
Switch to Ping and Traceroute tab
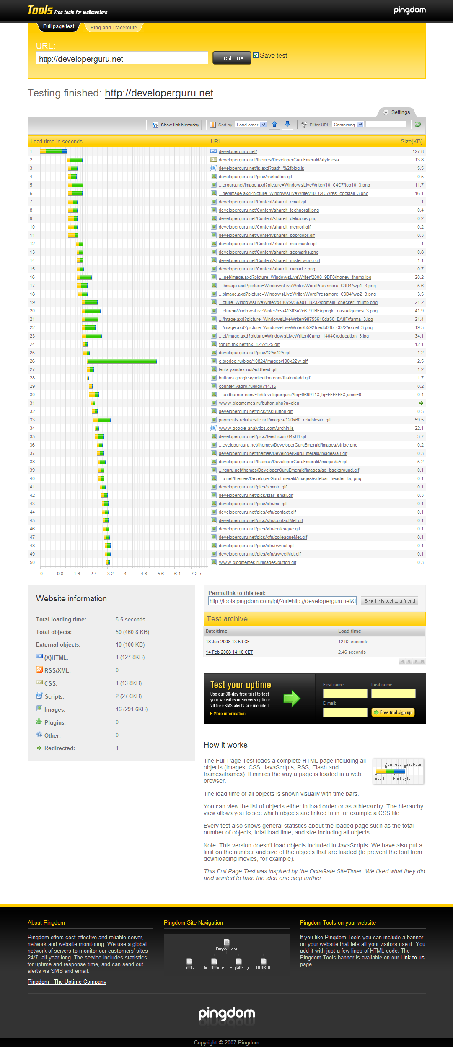coord(114,28)
